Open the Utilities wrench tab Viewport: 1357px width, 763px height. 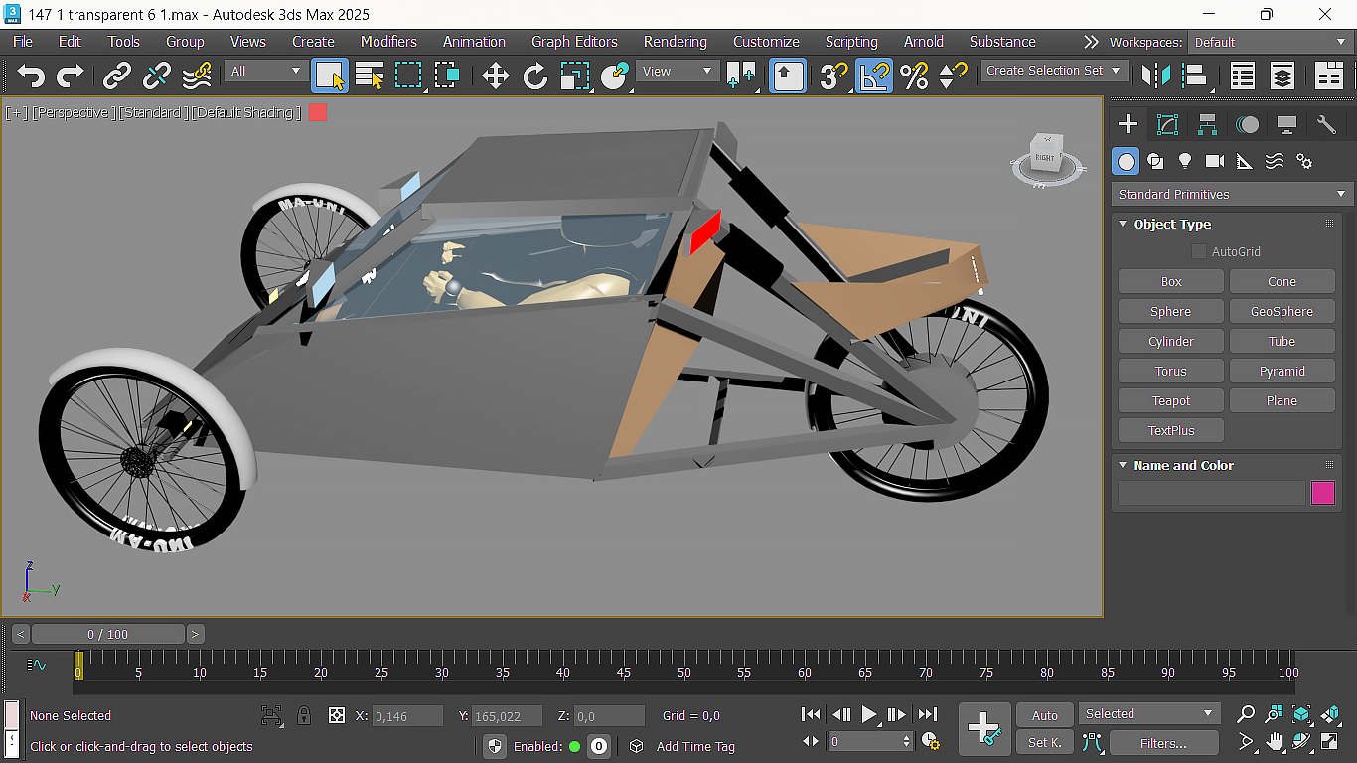(1326, 124)
